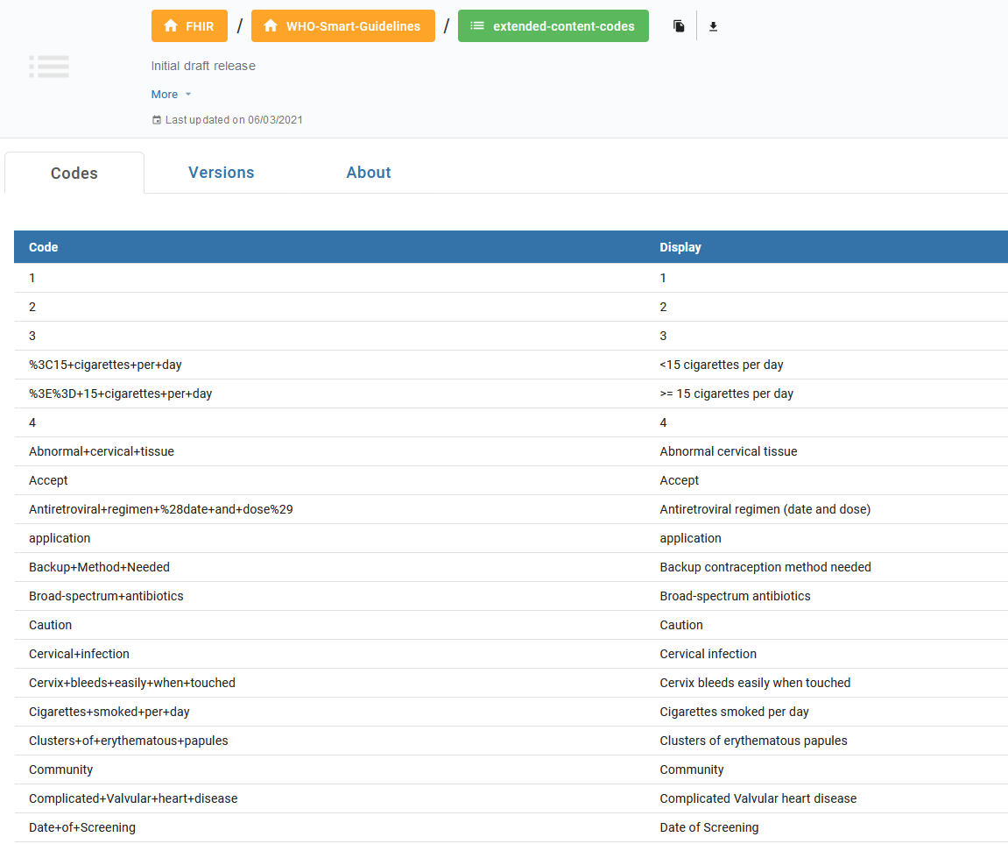The height and width of the screenshot is (844, 1008).
Task: Select code %3E%3D+15+cigarettes+per+day
Action: 120,394
